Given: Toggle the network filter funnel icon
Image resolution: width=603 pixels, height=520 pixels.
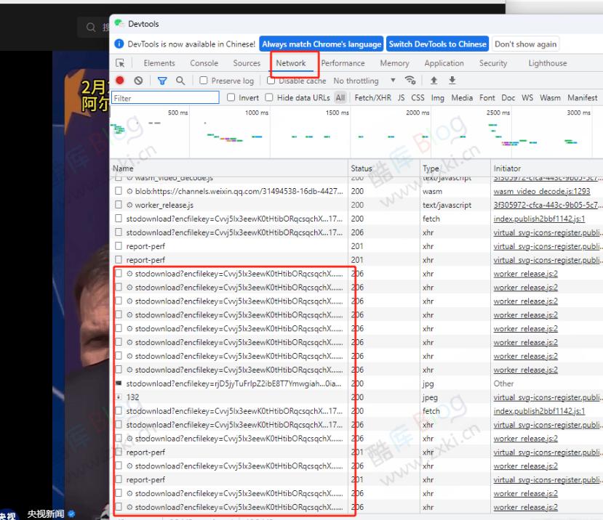Looking at the screenshot, I should (162, 81).
